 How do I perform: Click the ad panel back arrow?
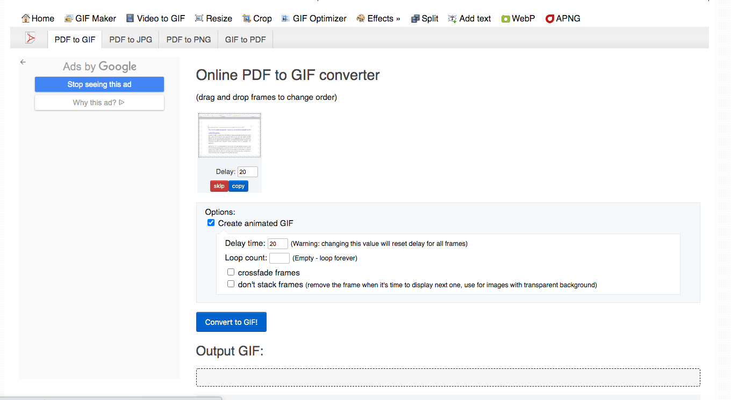pyautogui.click(x=23, y=62)
